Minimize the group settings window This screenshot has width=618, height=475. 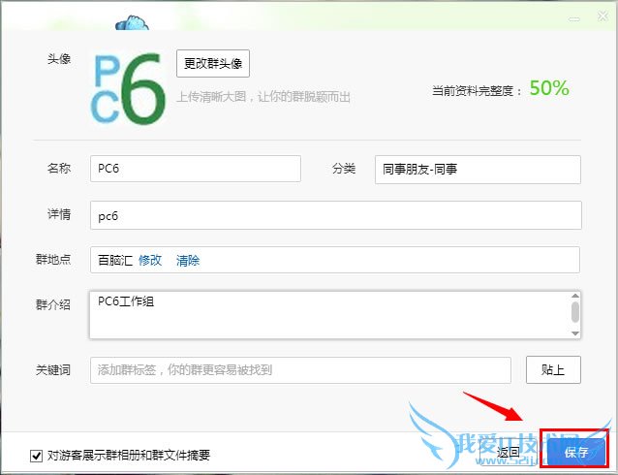pyautogui.click(x=574, y=18)
